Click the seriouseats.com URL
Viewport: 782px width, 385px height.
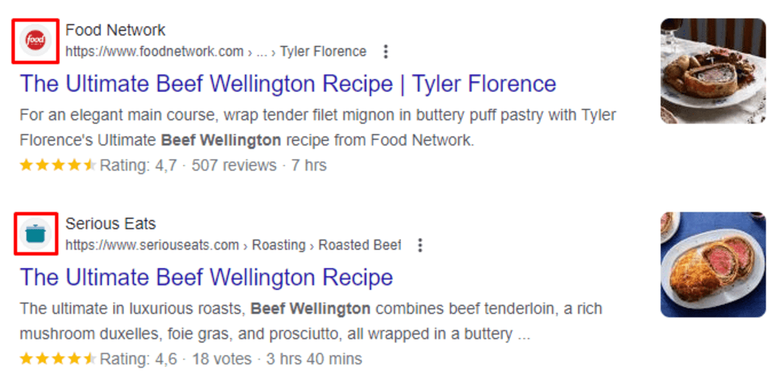[x=152, y=245]
